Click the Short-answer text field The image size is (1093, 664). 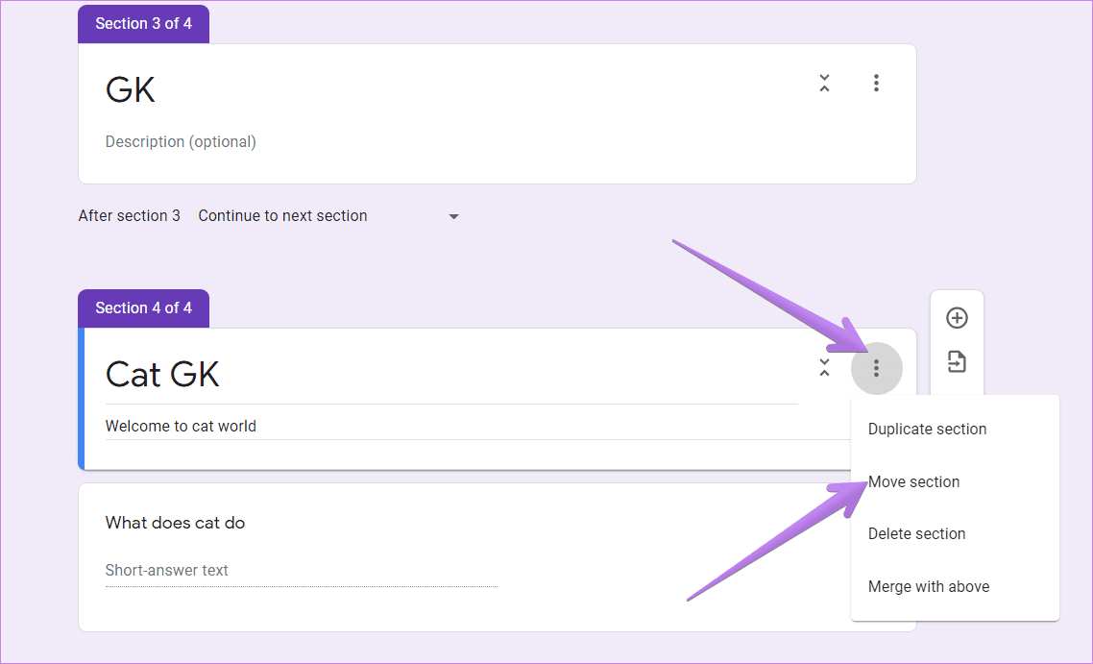click(302, 571)
